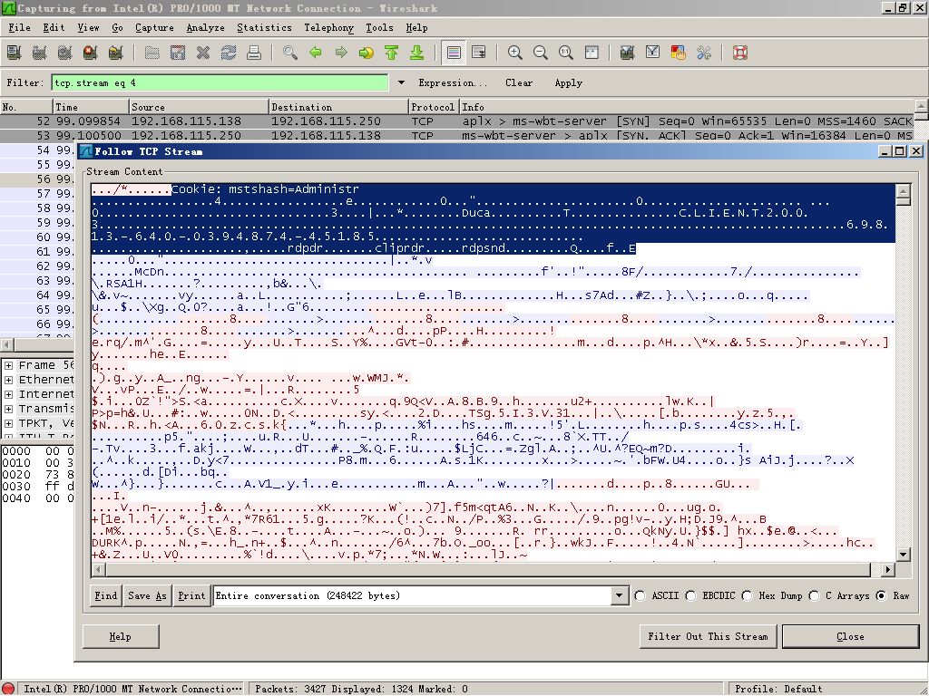Go to specified packet icon

tap(367, 53)
